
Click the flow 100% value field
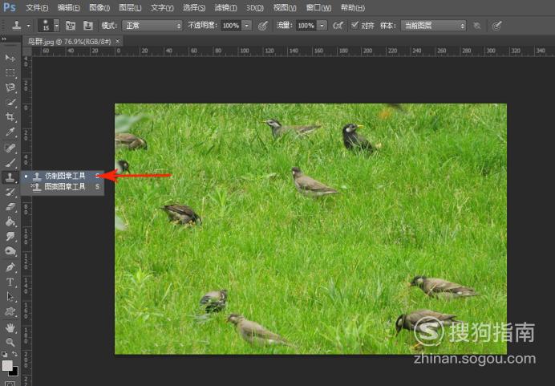pyautogui.click(x=306, y=26)
